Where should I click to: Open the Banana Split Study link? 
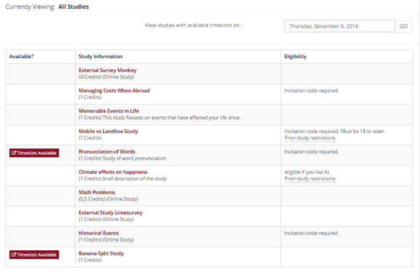[101, 253]
